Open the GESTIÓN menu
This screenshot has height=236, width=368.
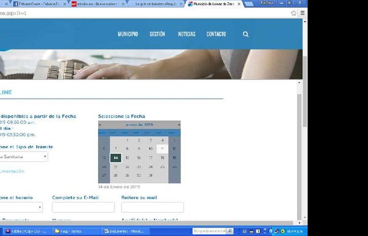157,34
